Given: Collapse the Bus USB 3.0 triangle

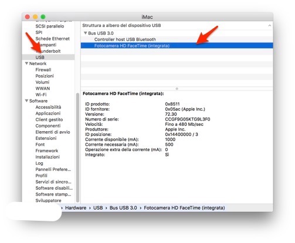Looking at the screenshot, I should tap(86, 33).
